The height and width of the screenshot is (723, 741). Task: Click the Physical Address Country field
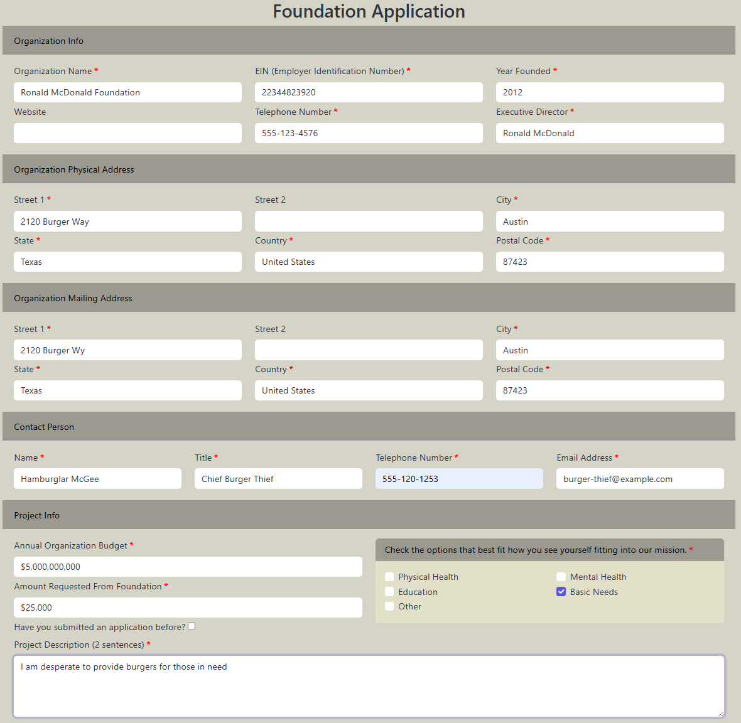[369, 262]
